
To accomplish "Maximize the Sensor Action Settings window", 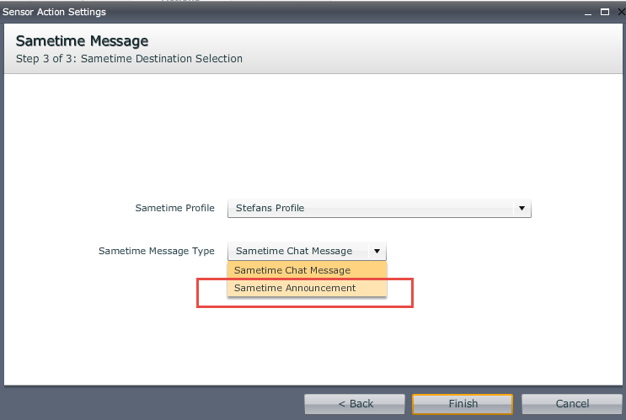I will (603, 12).
